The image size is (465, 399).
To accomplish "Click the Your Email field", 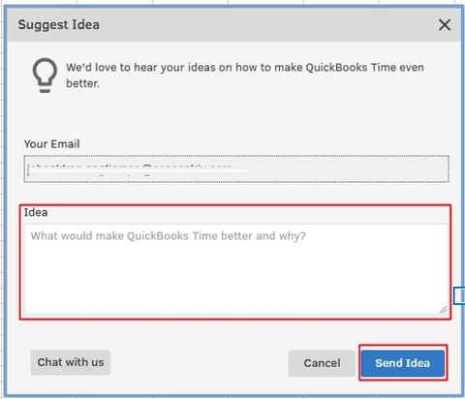I will pos(236,169).
